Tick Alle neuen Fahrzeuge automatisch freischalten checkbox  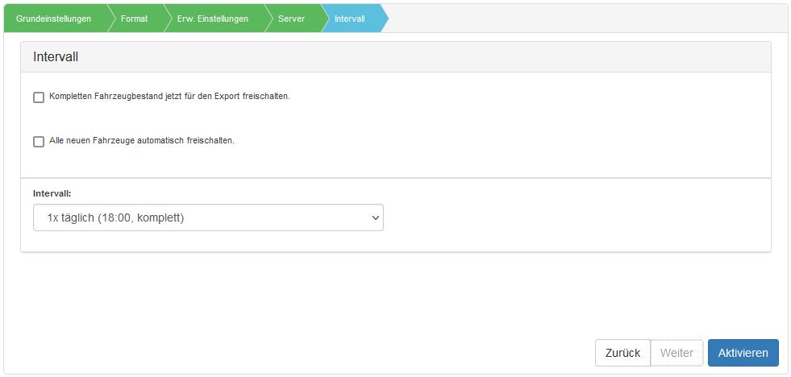point(39,142)
